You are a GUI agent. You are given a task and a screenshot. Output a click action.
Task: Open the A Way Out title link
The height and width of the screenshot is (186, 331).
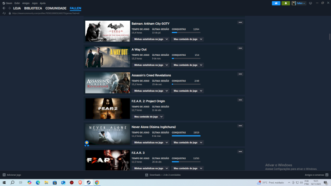click(x=139, y=49)
